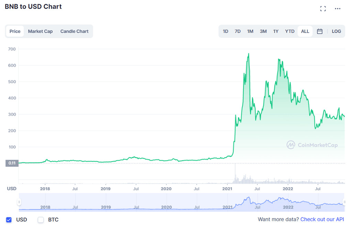
Task: Uncheck the USD checkbox
Action: click(9, 220)
